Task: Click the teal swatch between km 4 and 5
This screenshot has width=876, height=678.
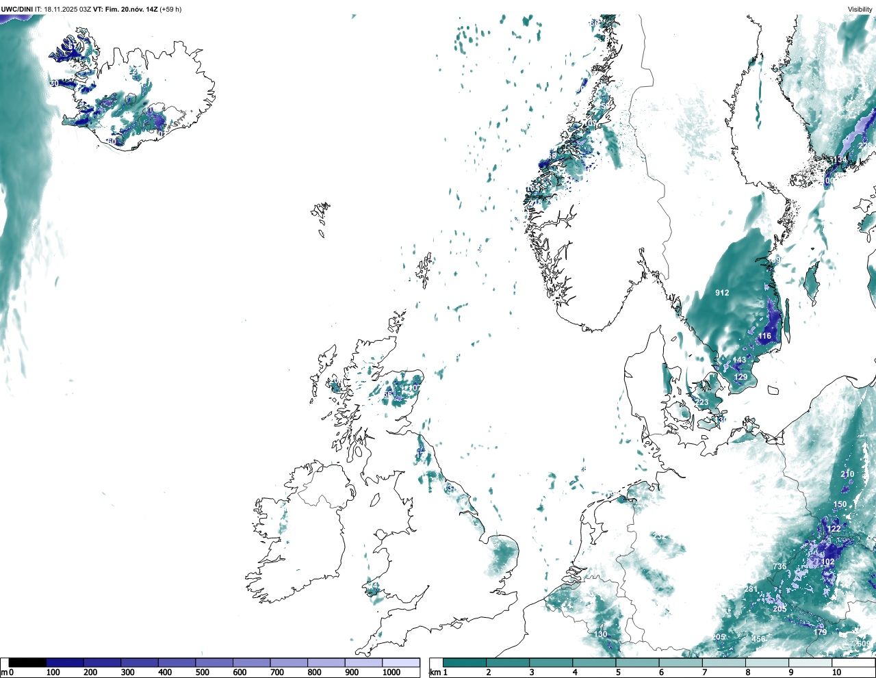Action: point(594,662)
